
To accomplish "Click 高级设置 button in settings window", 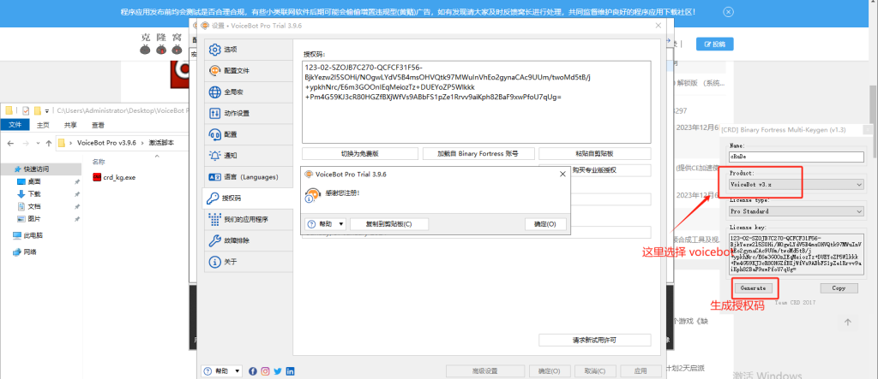I will tap(484, 371).
